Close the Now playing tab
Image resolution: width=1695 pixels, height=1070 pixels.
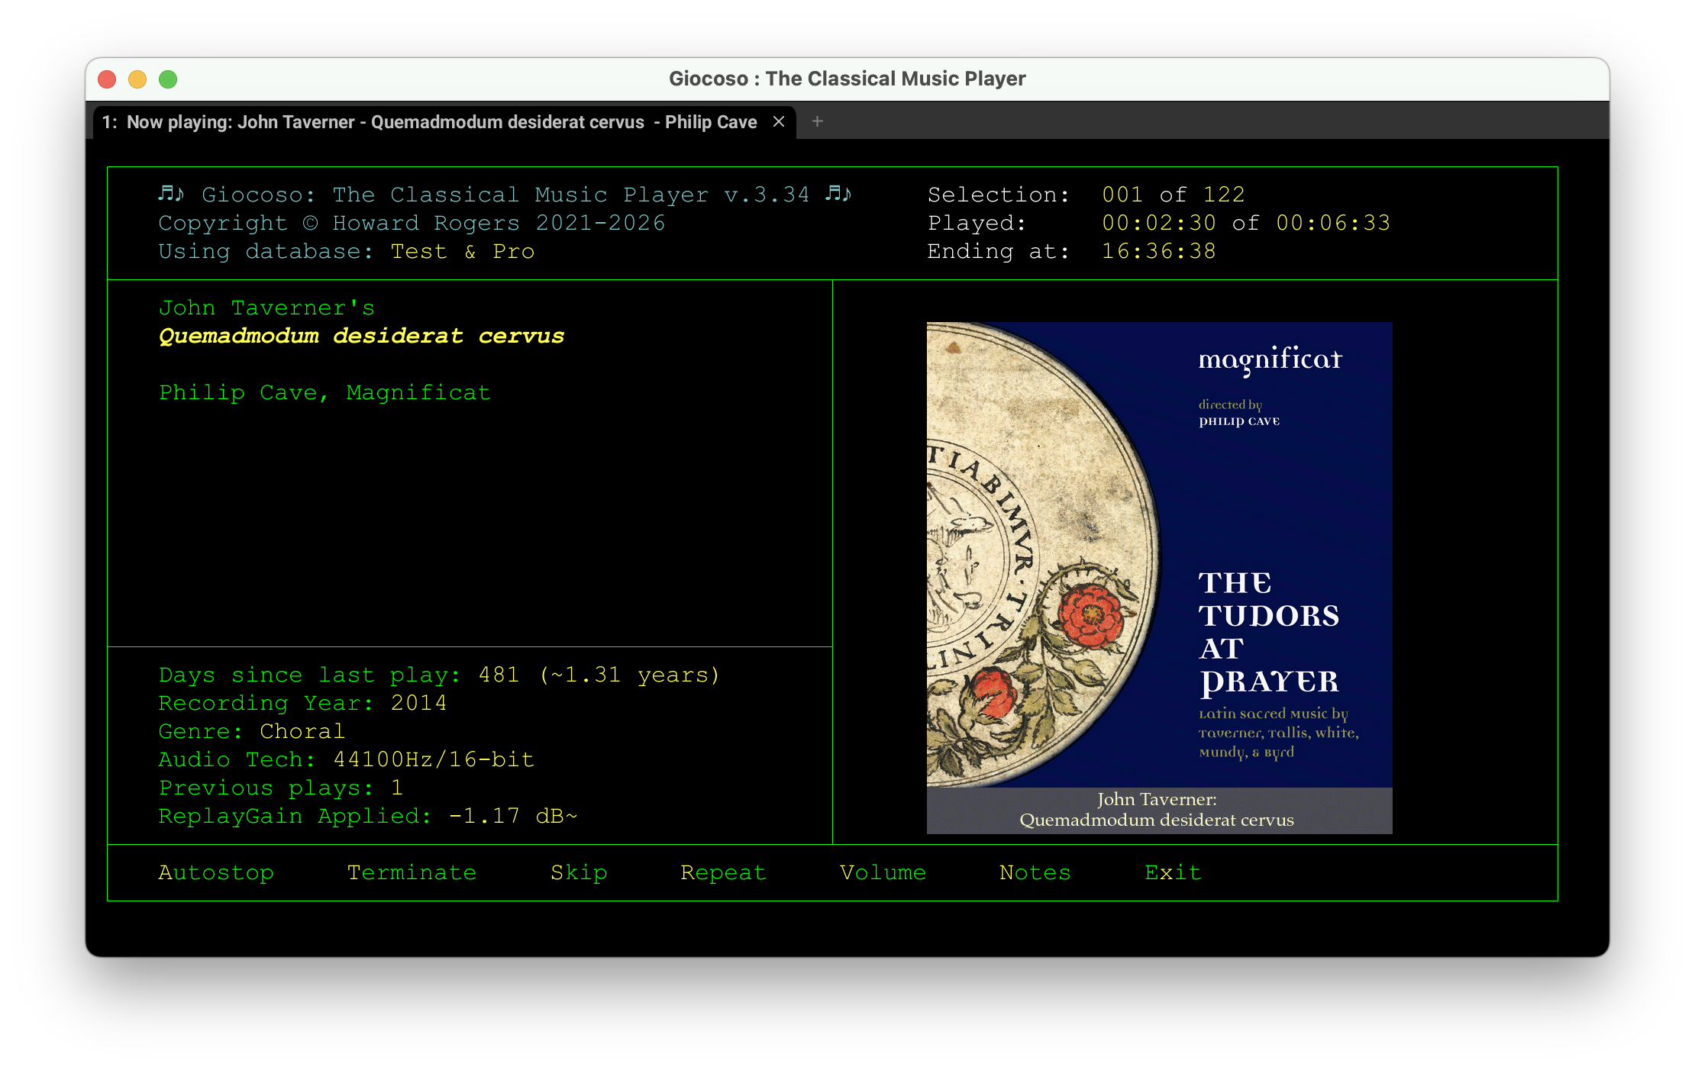tap(778, 121)
